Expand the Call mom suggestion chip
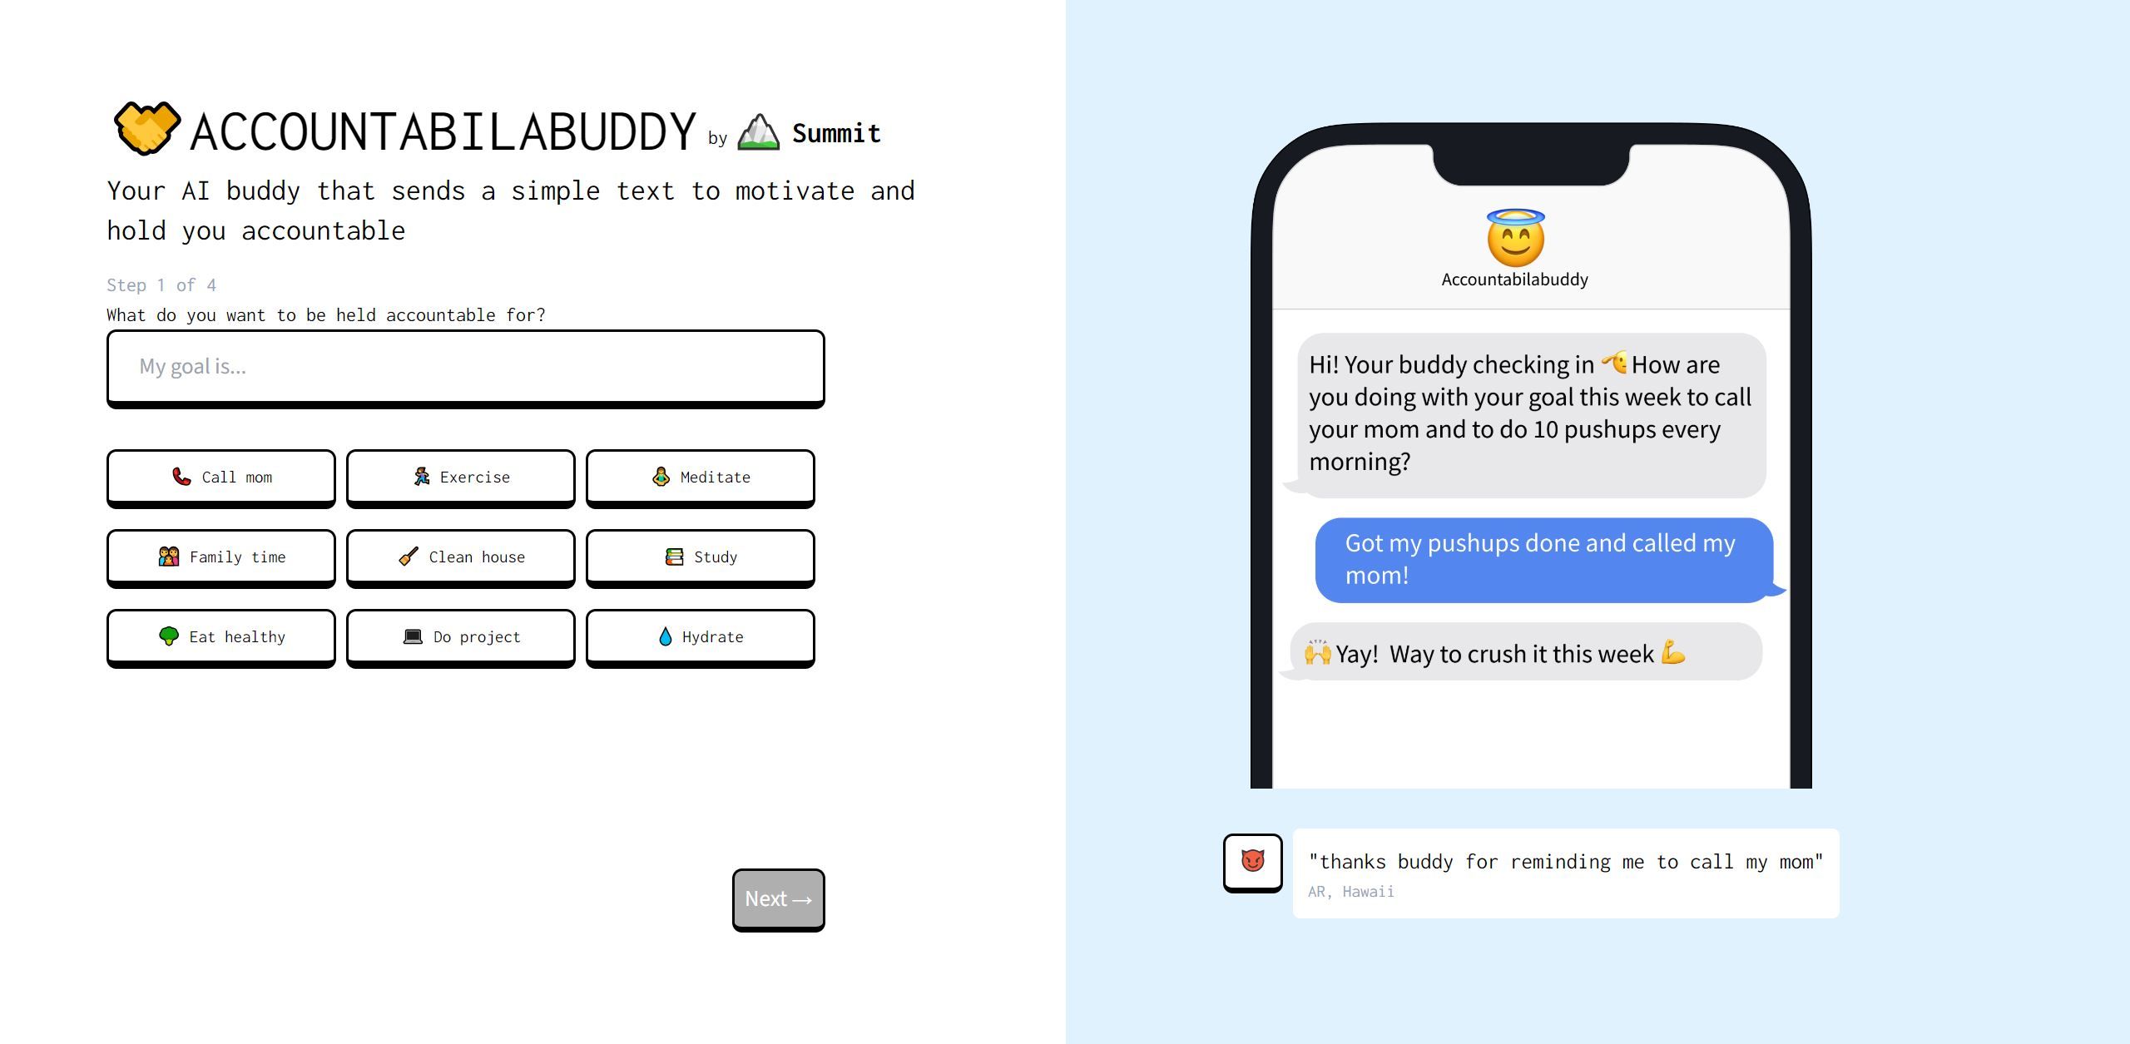The height and width of the screenshot is (1044, 2130). (x=221, y=477)
